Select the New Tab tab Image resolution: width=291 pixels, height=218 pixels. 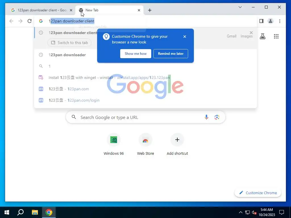point(109,11)
